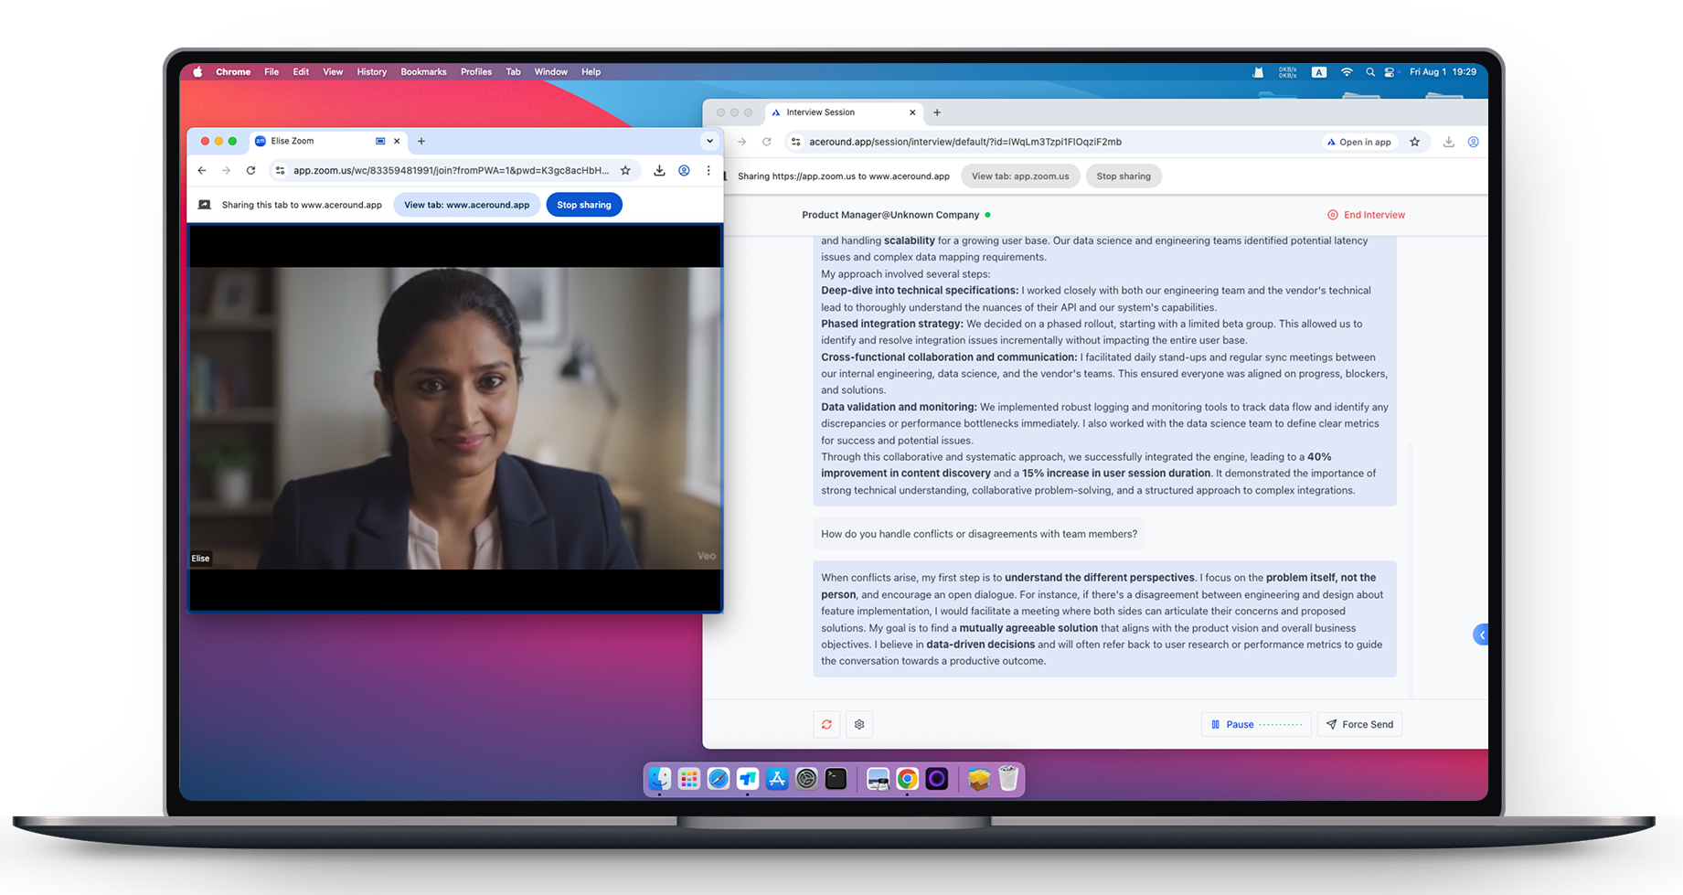Open Launchpad from the dock
This screenshot has width=1683, height=895.
689,779
